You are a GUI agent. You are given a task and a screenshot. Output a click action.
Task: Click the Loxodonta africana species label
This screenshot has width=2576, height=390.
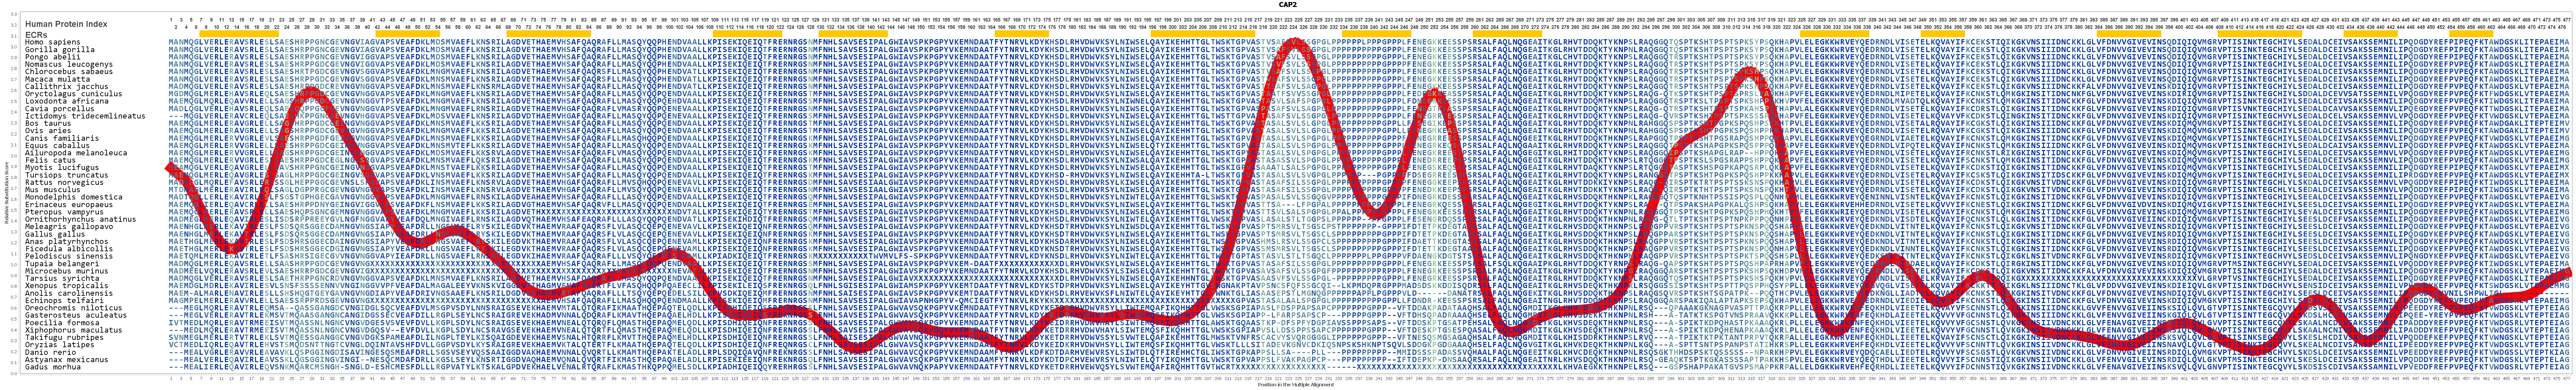pyautogui.click(x=67, y=101)
